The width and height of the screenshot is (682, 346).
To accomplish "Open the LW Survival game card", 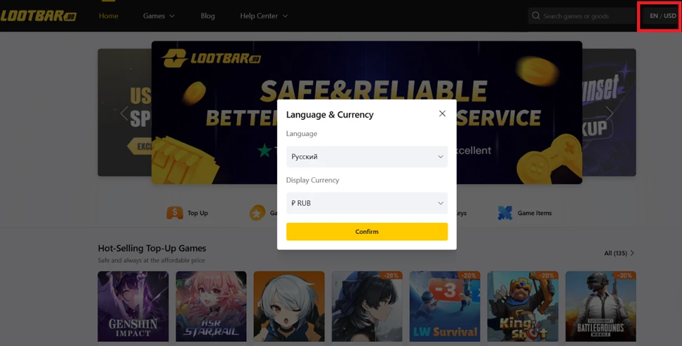I will pyautogui.click(x=445, y=306).
